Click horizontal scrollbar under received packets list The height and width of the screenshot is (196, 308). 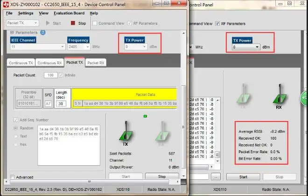tap(199, 167)
